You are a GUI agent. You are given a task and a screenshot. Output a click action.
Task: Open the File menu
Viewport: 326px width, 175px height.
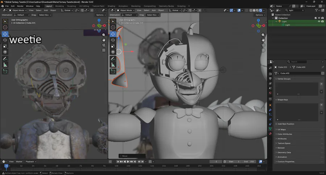point(7,6)
